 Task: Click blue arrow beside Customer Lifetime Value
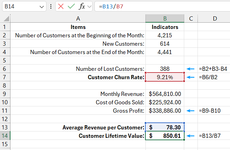[191, 136]
